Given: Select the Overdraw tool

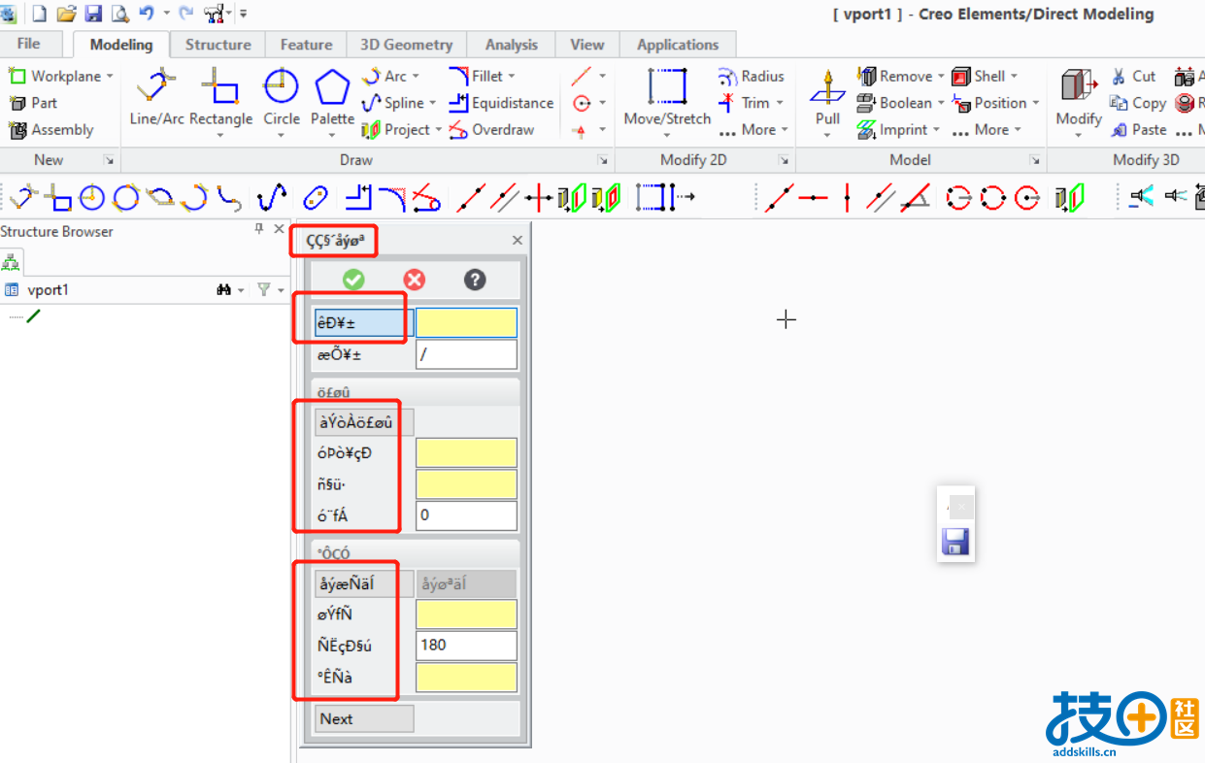Looking at the screenshot, I should [491, 129].
